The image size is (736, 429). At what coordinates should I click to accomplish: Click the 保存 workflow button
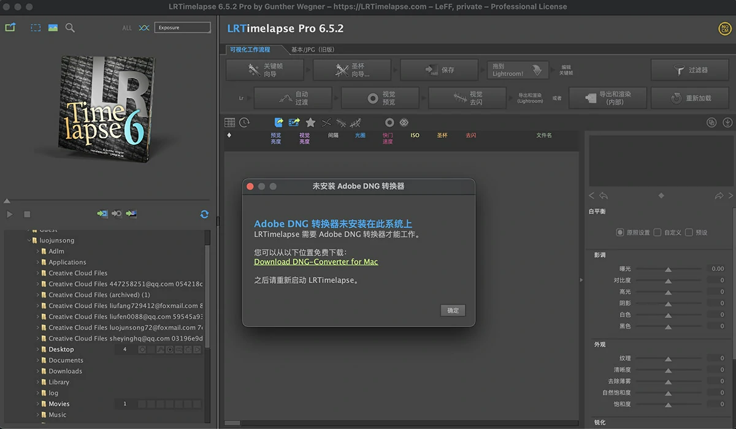tap(439, 70)
